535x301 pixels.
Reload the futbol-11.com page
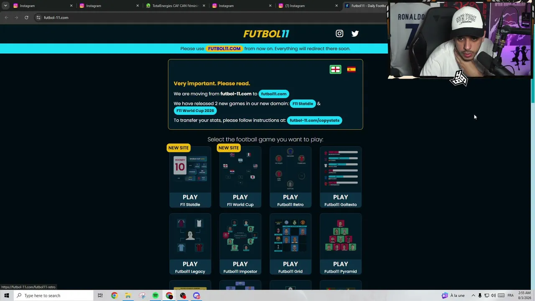[x=26, y=18]
